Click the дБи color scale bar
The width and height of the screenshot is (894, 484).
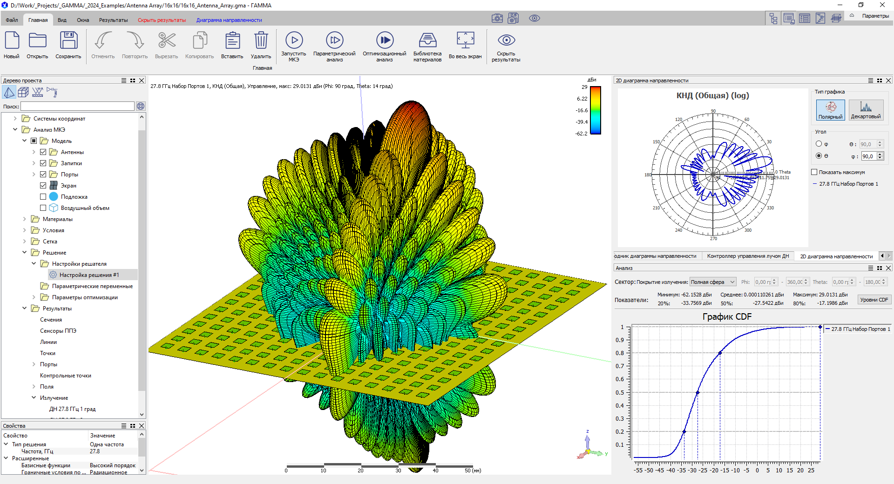(596, 110)
